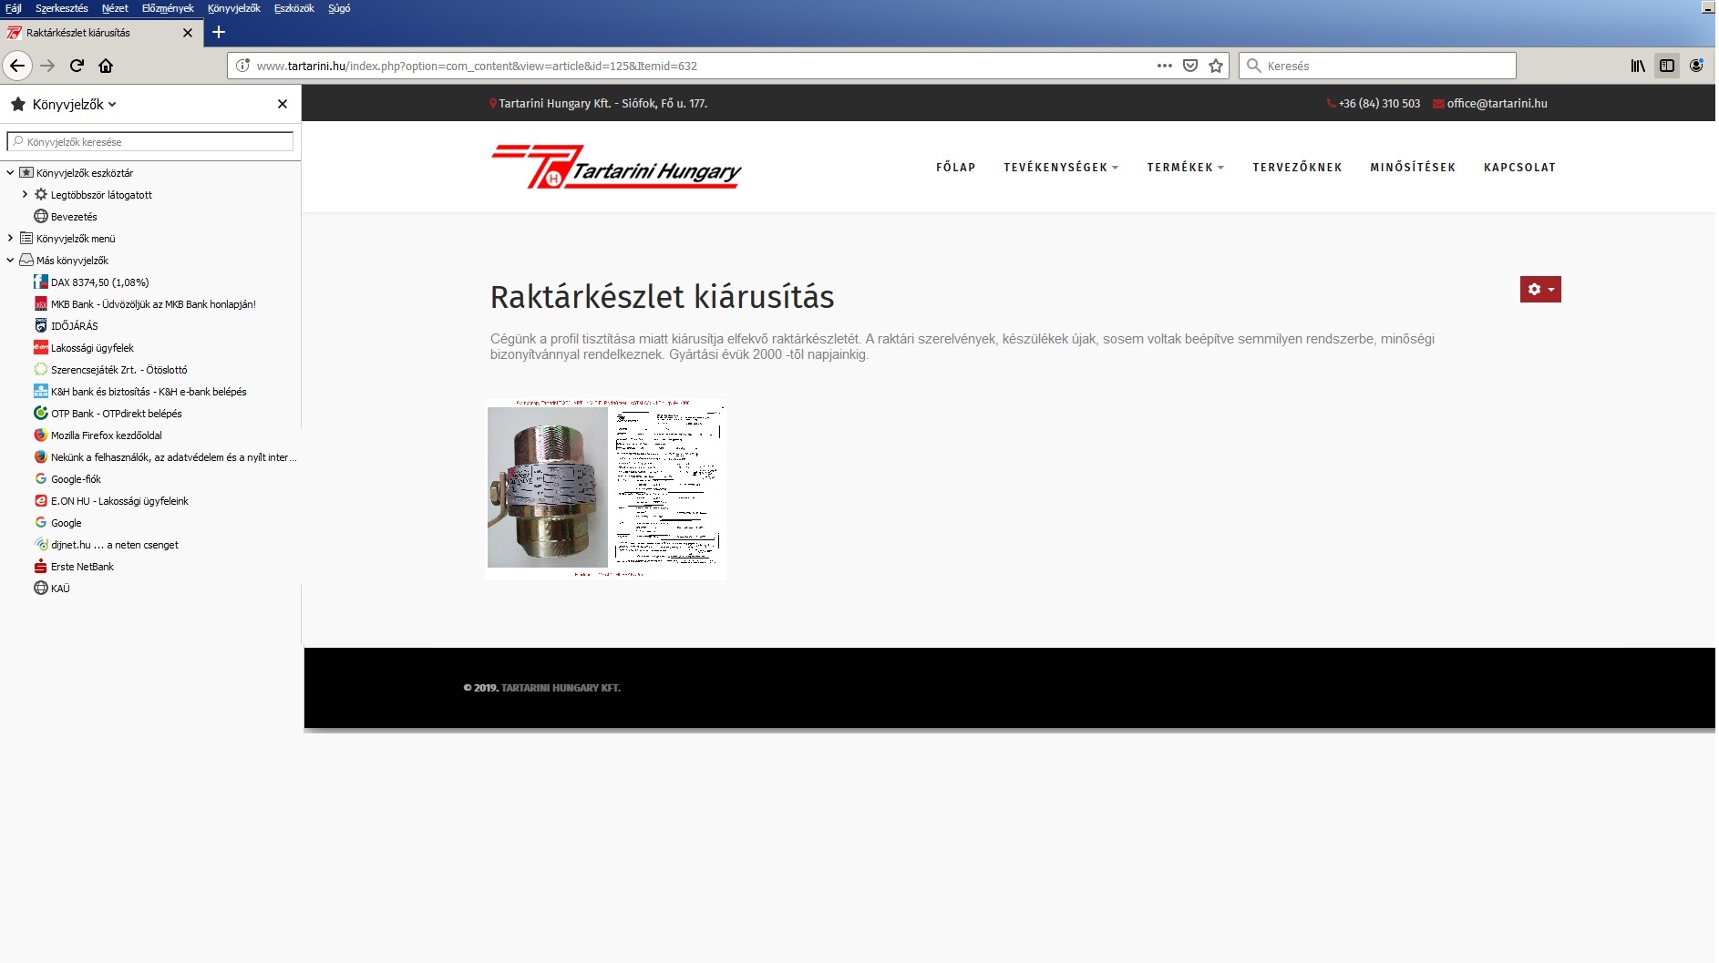Open the Könyvjelzők menu in menu bar
The width and height of the screenshot is (1719, 963).
pyautogui.click(x=233, y=8)
